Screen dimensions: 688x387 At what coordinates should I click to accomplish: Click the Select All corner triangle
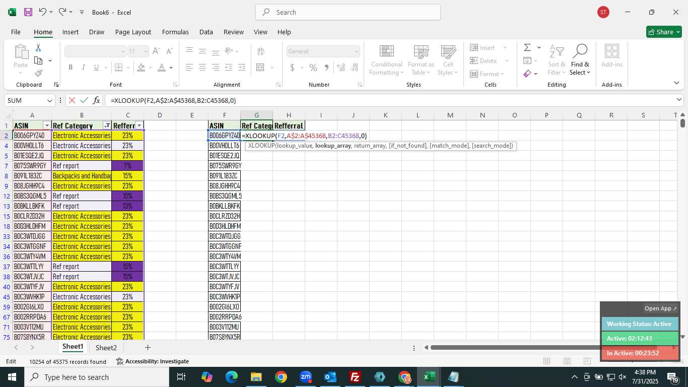pos(7,115)
